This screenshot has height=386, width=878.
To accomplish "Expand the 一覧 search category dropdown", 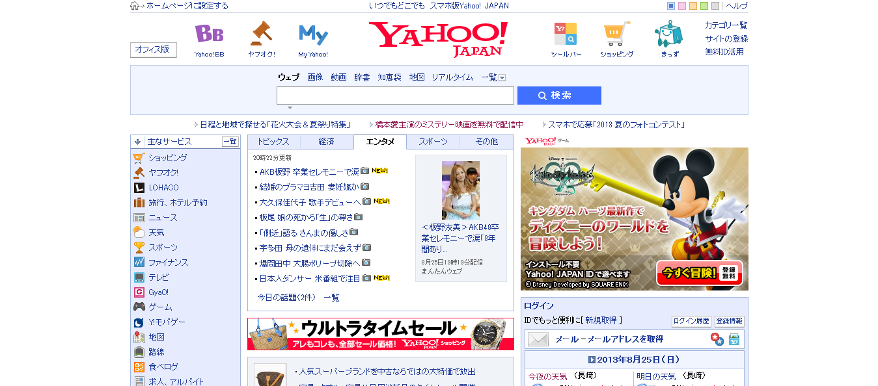I will pyautogui.click(x=502, y=77).
